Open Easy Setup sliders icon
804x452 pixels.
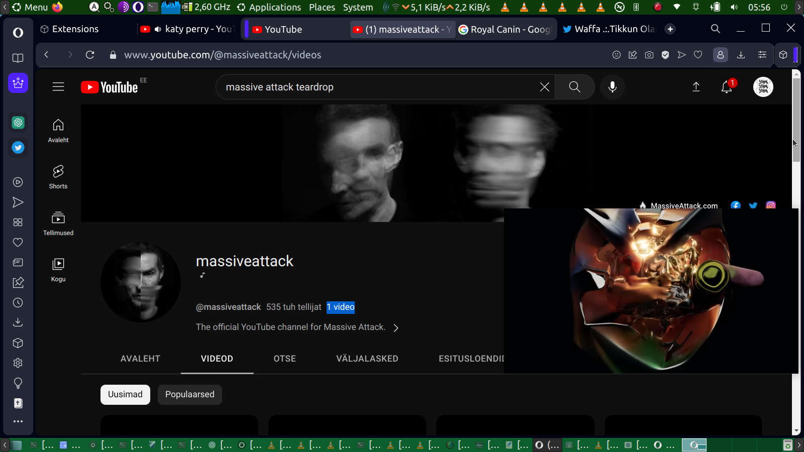[x=762, y=55]
